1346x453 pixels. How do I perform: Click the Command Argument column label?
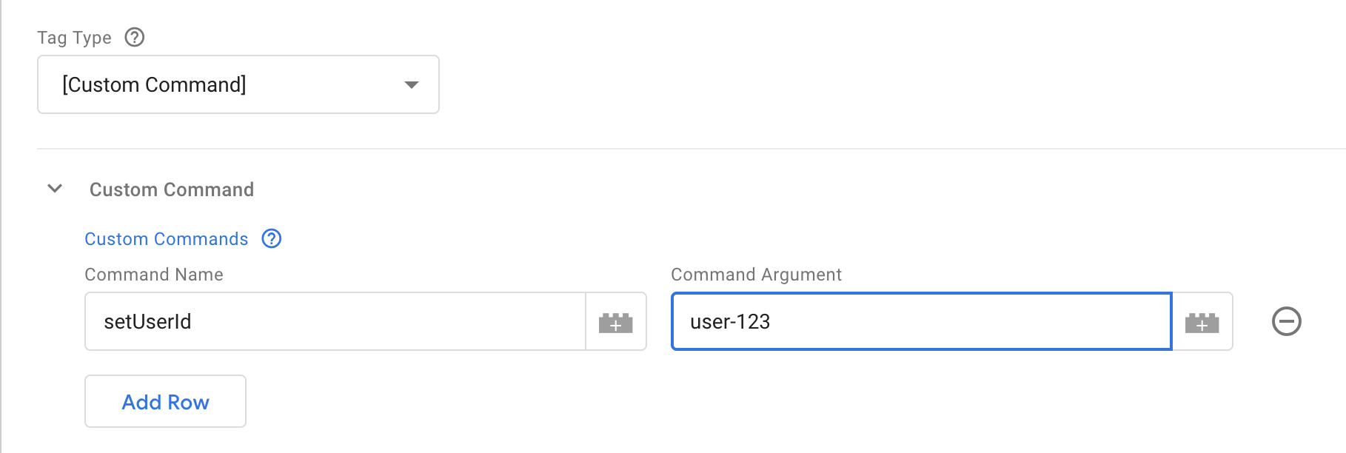tap(755, 275)
